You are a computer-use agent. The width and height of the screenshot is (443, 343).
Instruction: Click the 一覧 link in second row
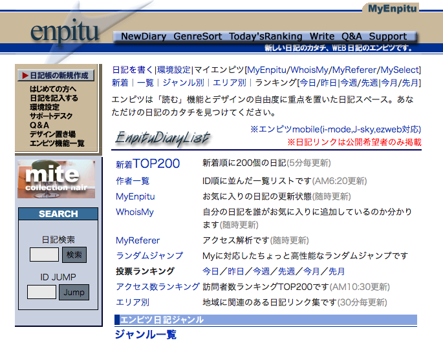[146, 83]
